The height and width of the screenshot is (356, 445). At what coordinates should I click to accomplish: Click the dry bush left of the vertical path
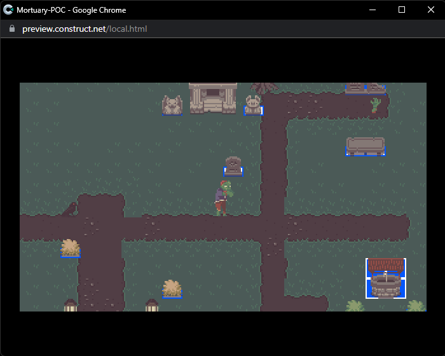click(x=71, y=249)
